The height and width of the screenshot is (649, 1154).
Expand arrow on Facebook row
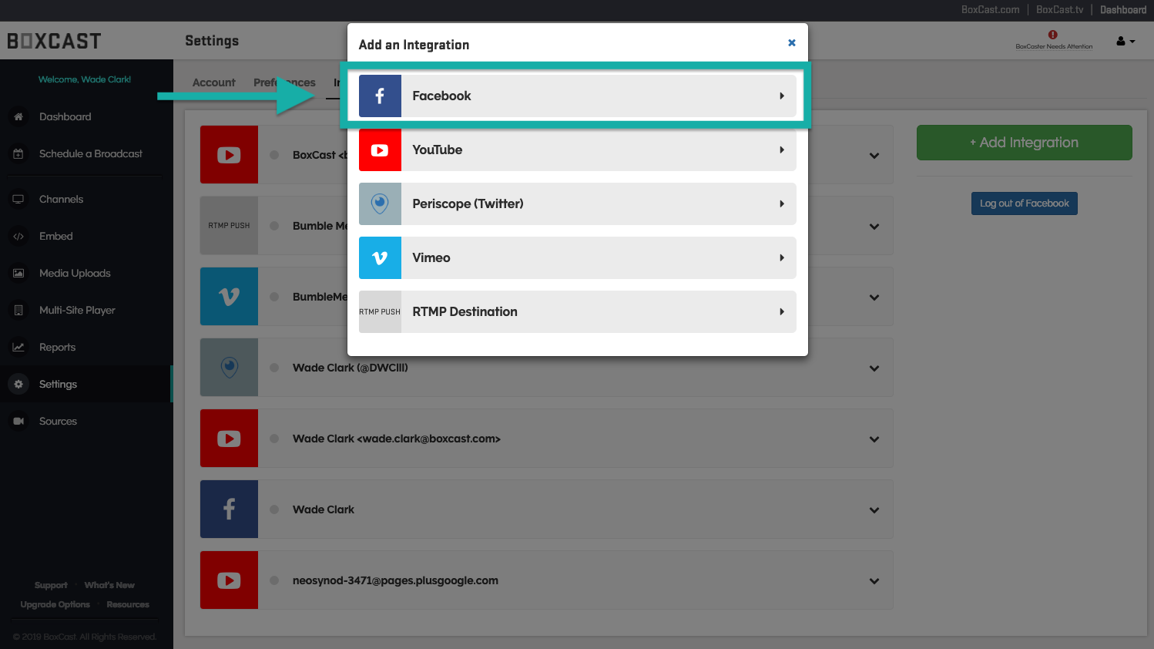[x=782, y=96]
